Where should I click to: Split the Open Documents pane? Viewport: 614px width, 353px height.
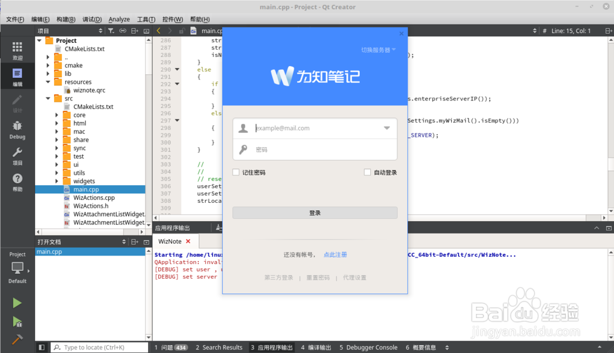point(134,242)
